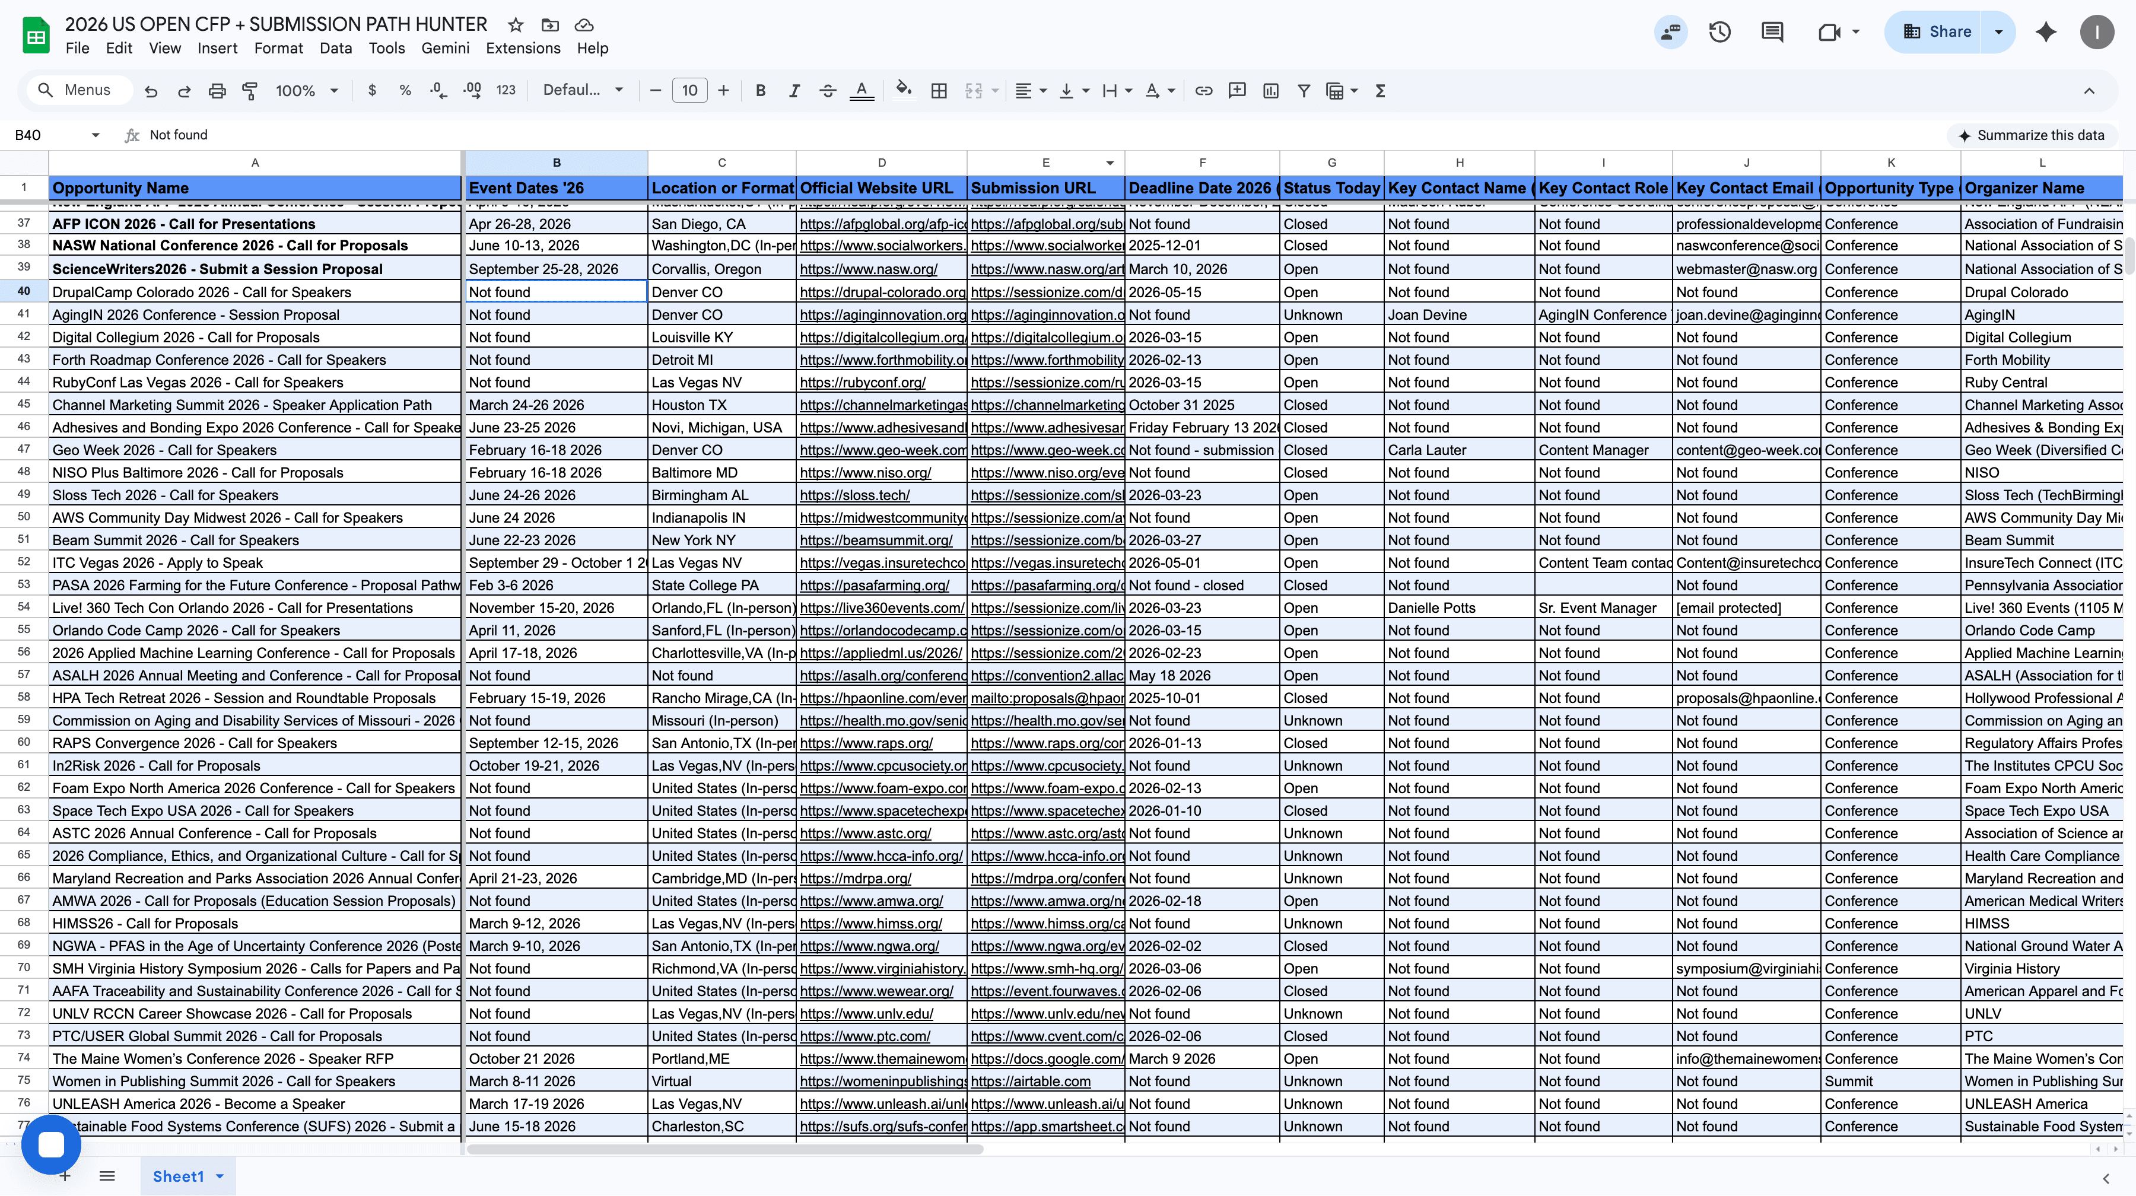
Task: Open the text color picker
Action: pyautogui.click(x=862, y=91)
